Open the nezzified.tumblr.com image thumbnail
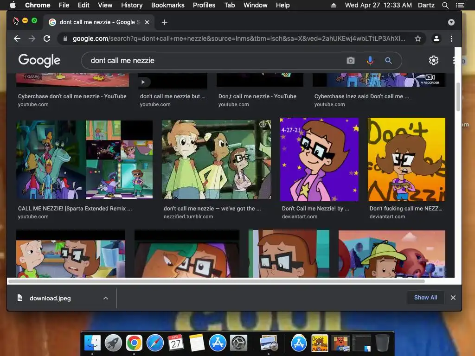This screenshot has width=475, height=356. click(216, 159)
